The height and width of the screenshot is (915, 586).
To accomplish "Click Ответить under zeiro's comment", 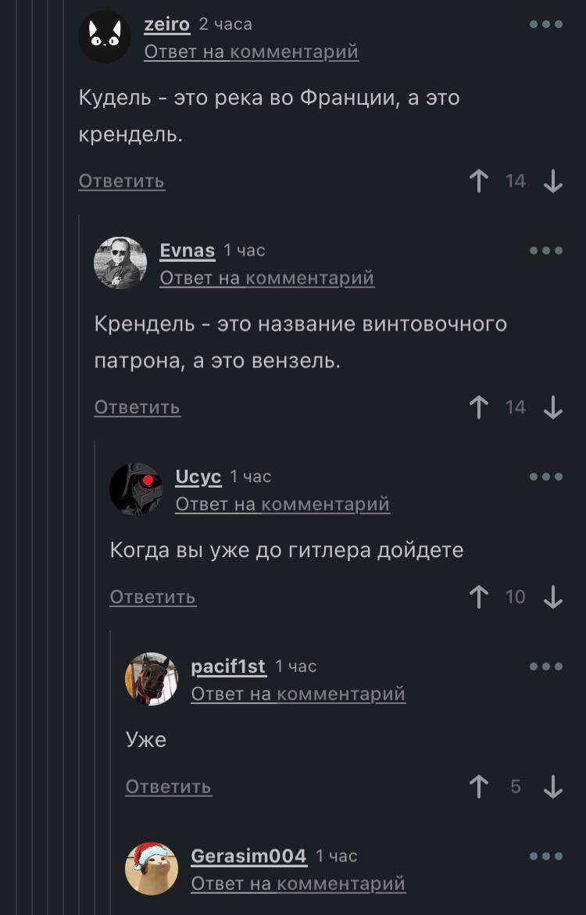I will 121,181.
